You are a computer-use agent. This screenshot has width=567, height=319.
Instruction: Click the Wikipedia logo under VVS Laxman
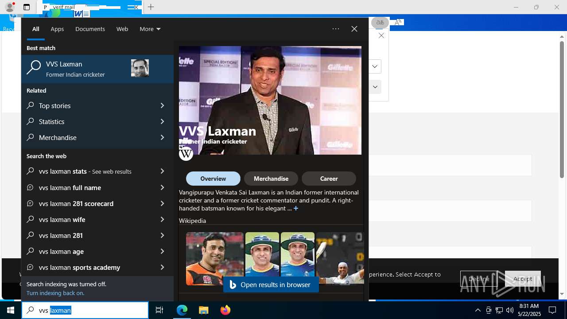point(186,154)
